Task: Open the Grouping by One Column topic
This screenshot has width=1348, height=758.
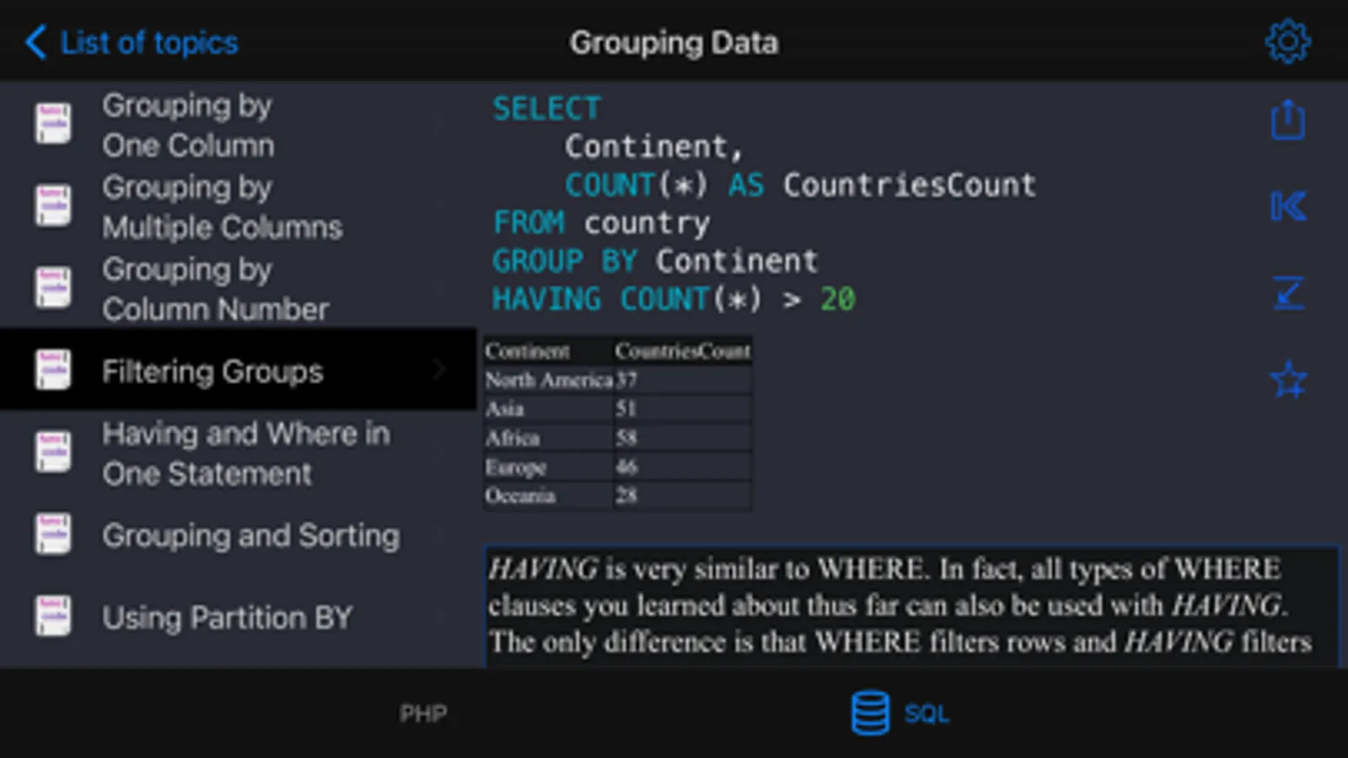Action: pos(238,124)
